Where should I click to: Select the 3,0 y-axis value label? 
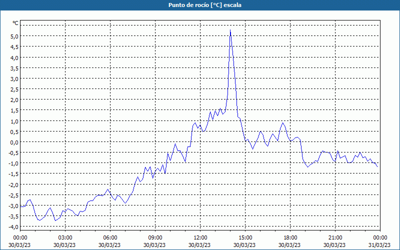tap(14, 79)
